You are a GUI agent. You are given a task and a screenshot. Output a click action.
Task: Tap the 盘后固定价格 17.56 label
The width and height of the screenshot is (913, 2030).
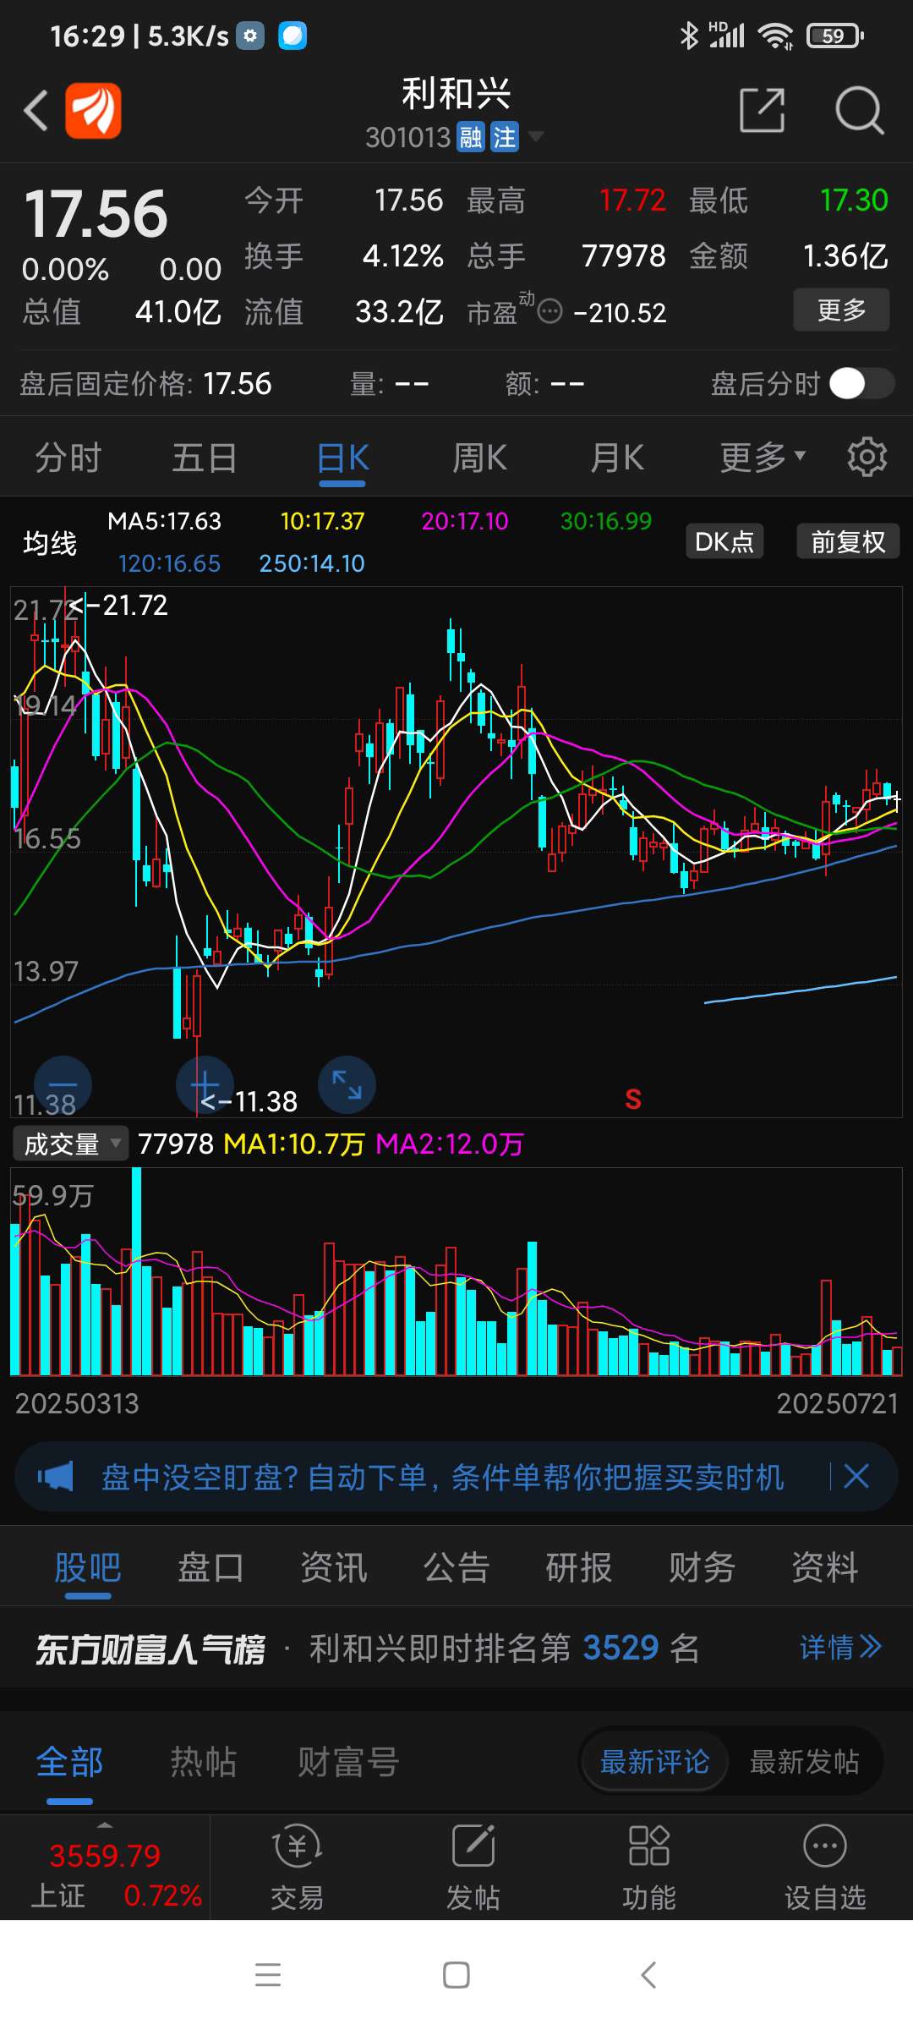(x=145, y=384)
